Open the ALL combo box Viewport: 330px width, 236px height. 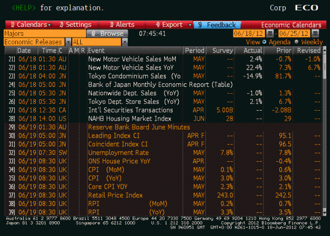[100, 42]
